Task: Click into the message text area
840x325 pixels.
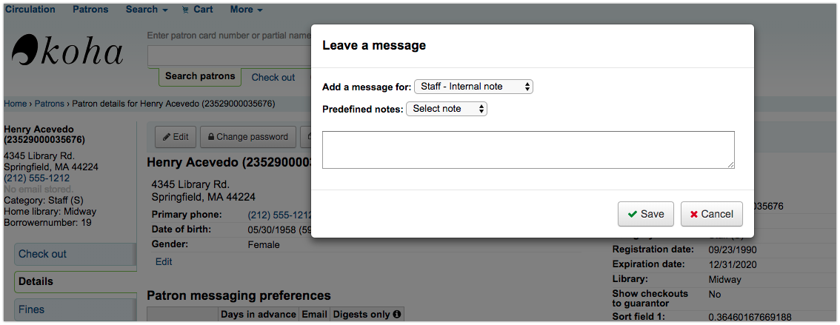Action: pos(528,150)
